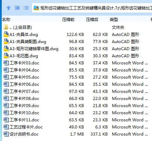
Task: Select file name 设计说明书.doc
Action: point(24,134)
